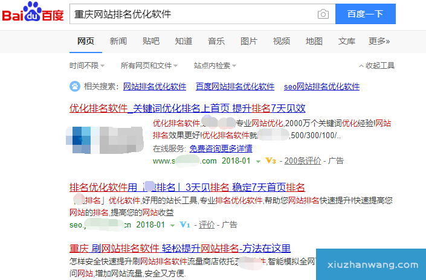The height and width of the screenshot is (280, 426).
Task: Open the 文库 tab
Action: pos(347,41)
